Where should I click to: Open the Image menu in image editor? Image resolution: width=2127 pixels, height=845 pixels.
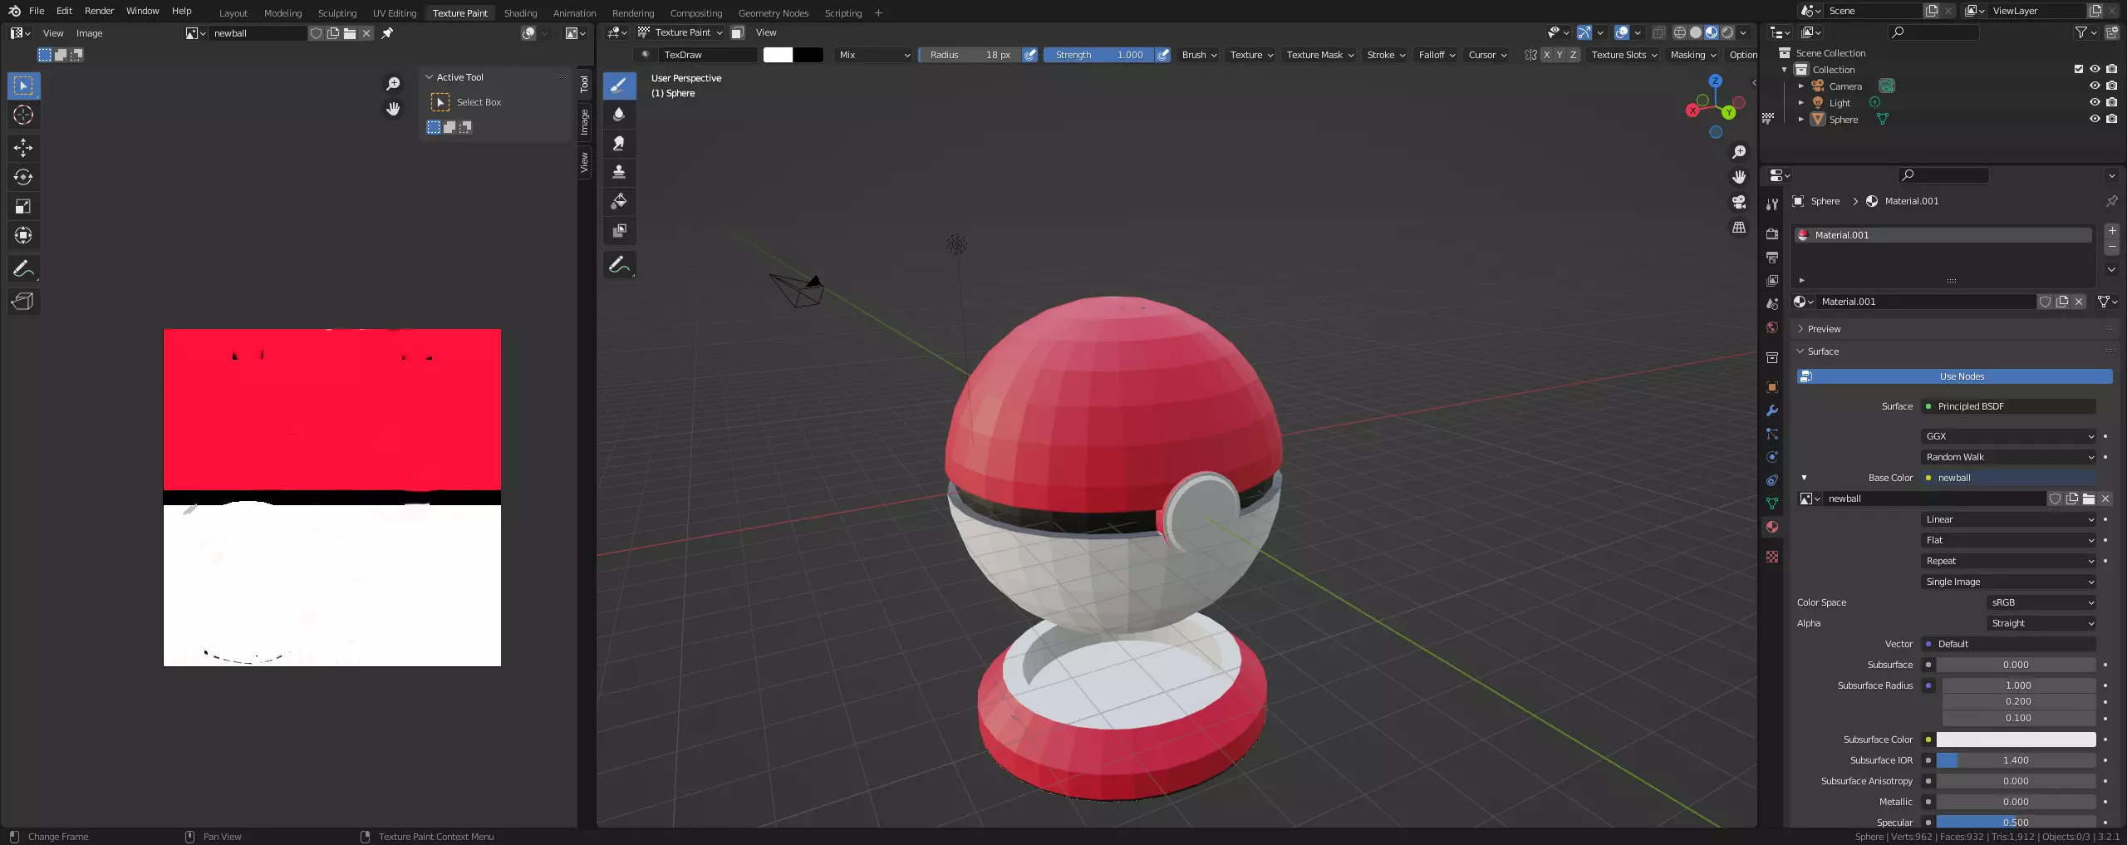(x=89, y=33)
